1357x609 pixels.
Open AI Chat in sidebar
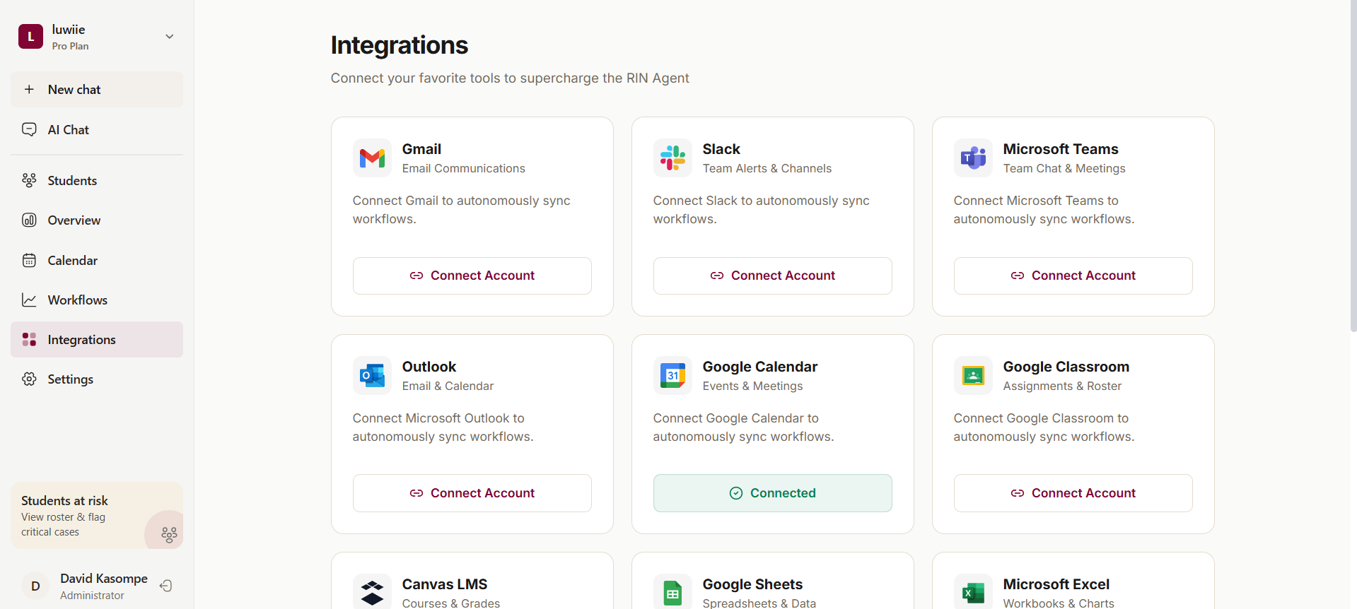(97, 129)
